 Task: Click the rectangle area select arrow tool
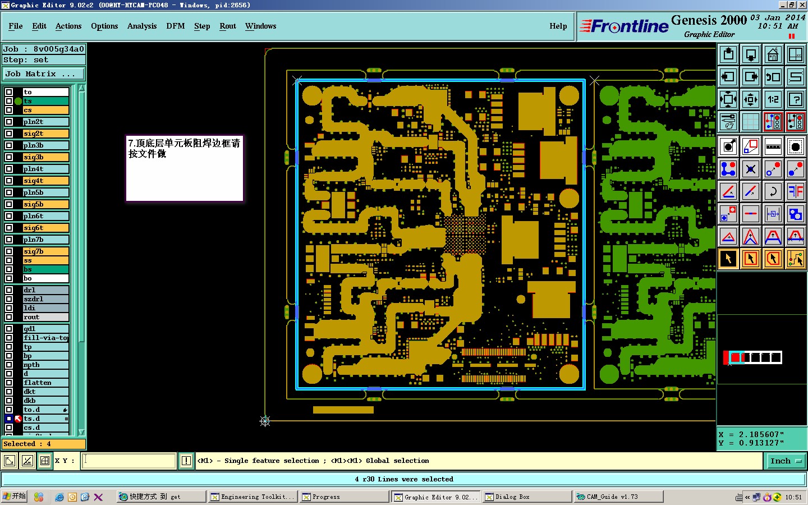[751, 259]
